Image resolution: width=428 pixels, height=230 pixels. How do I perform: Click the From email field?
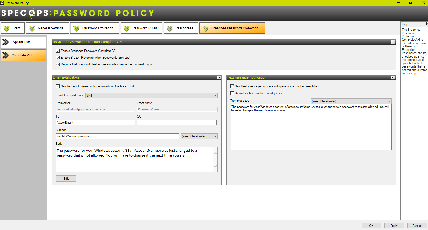pos(95,109)
